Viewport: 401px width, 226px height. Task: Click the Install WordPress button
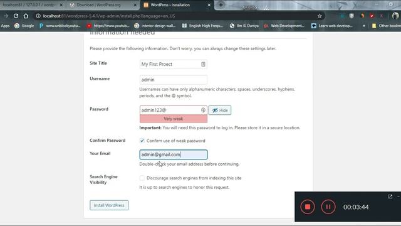109,205
